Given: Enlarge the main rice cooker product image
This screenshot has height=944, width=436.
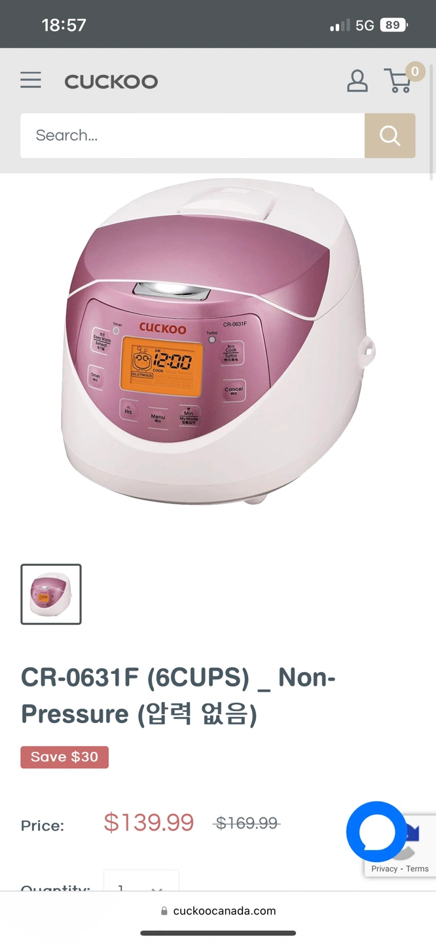Looking at the screenshot, I should (x=218, y=342).
